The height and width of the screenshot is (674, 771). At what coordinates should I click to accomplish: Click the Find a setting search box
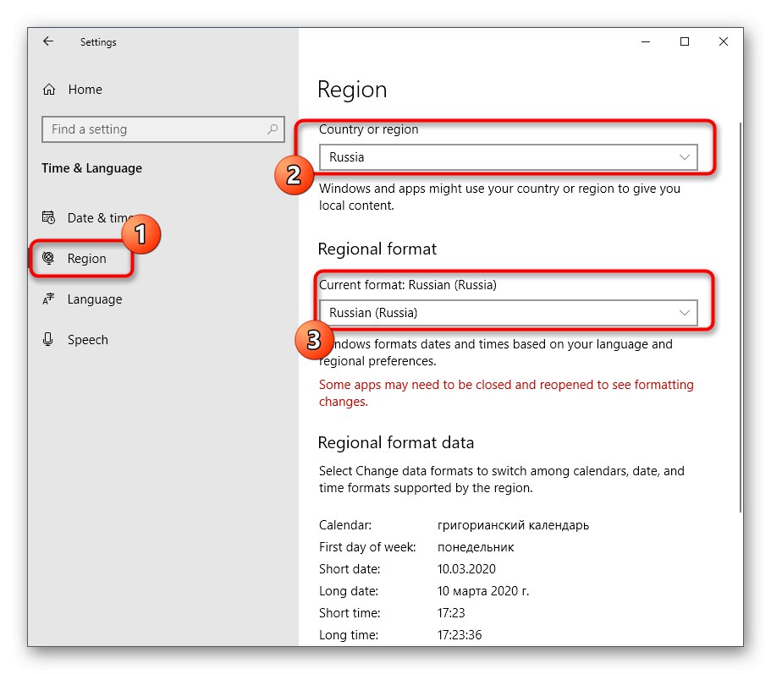tap(152, 129)
